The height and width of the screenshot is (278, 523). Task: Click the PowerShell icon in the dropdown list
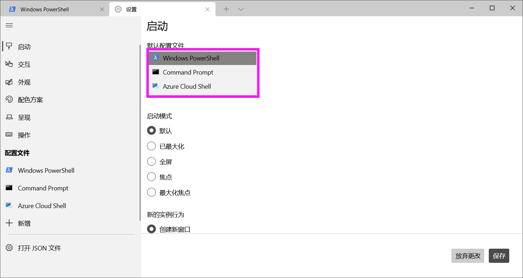pos(156,58)
